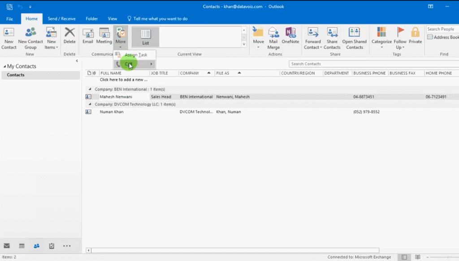
Task: Open Shared Contacts
Action: (354, 39)
